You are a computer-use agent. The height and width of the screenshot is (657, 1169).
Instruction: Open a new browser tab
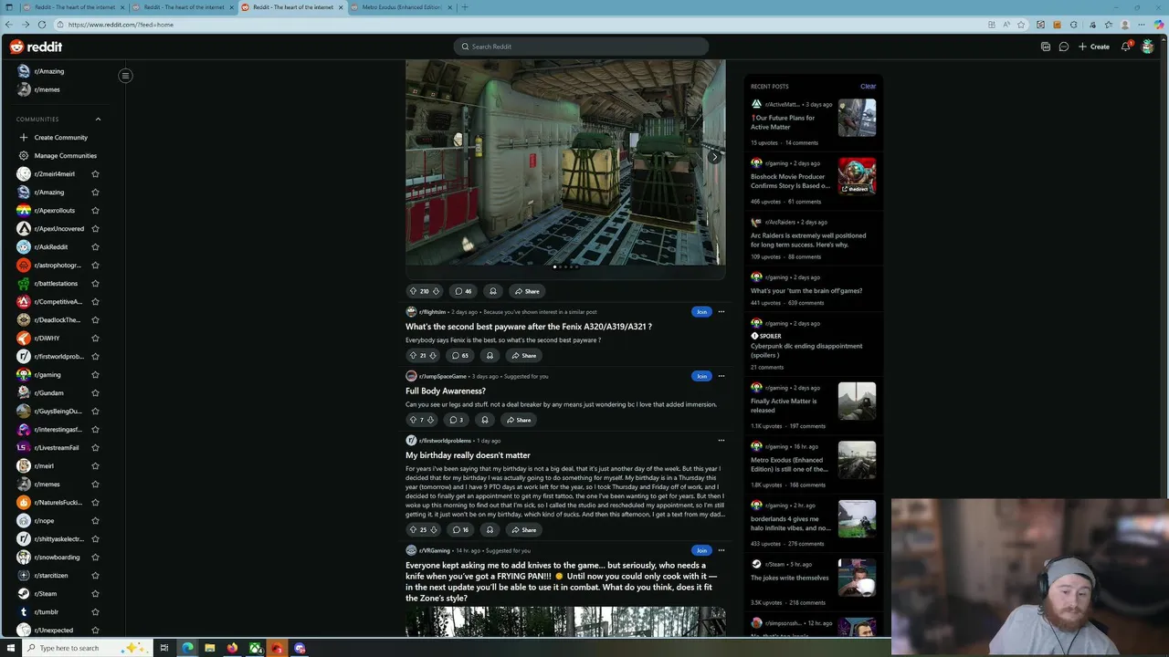(x=464, y=7)
